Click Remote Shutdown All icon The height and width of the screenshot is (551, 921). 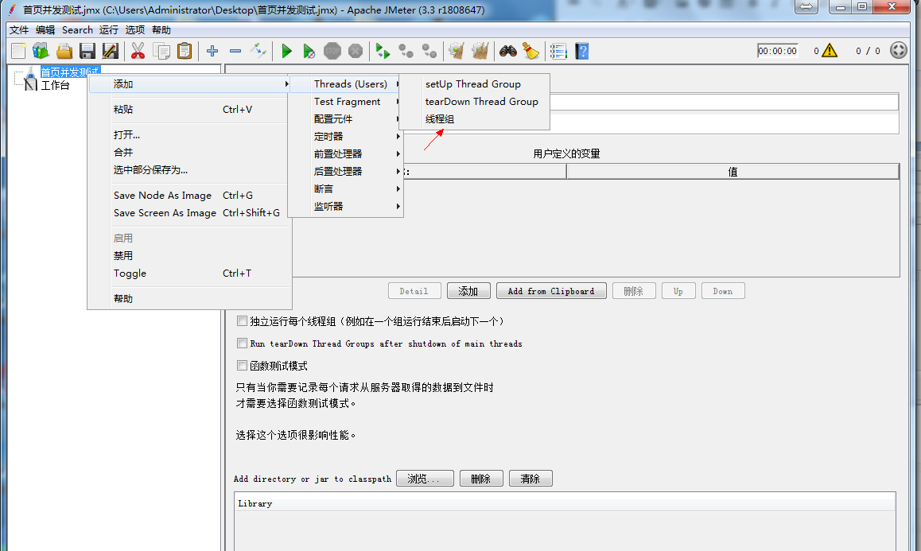click(429, 51)
